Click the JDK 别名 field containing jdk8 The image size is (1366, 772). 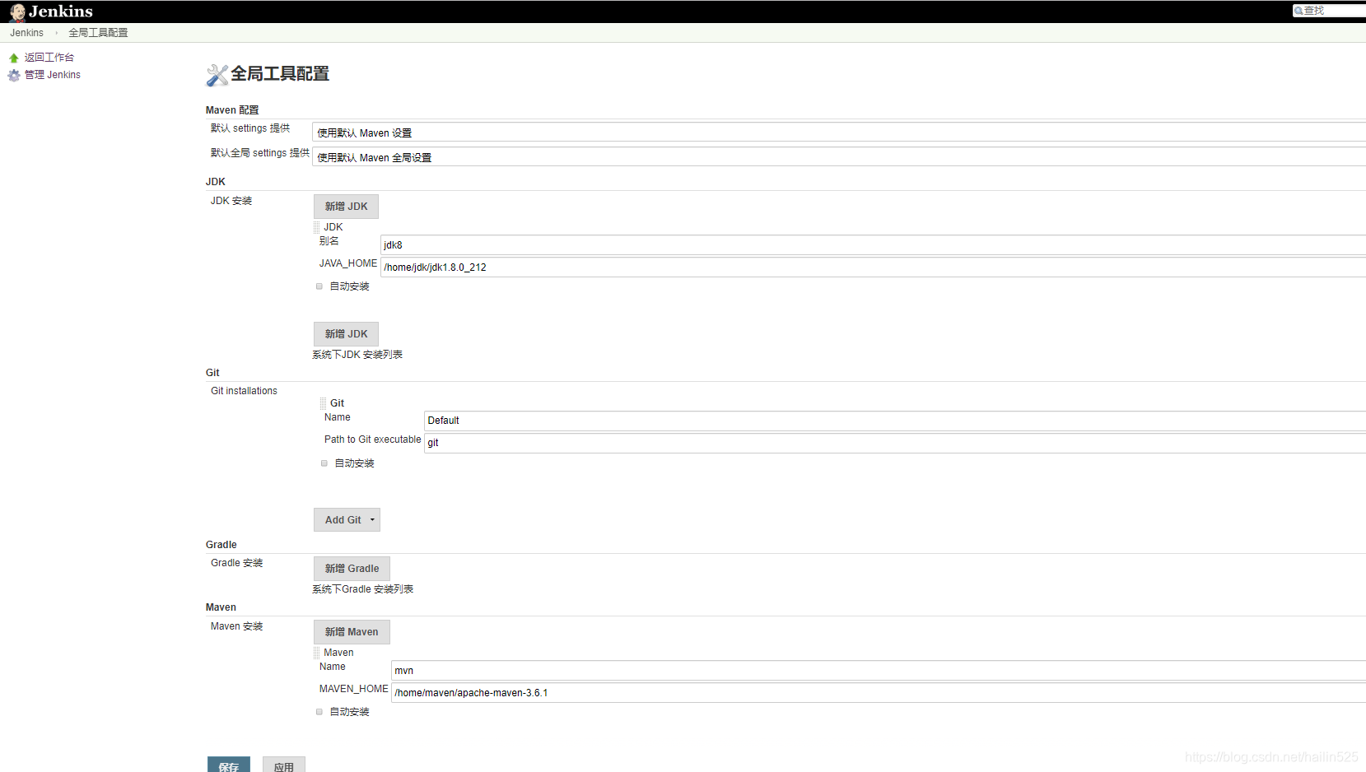pyautogui.click(x=873, y=245)
